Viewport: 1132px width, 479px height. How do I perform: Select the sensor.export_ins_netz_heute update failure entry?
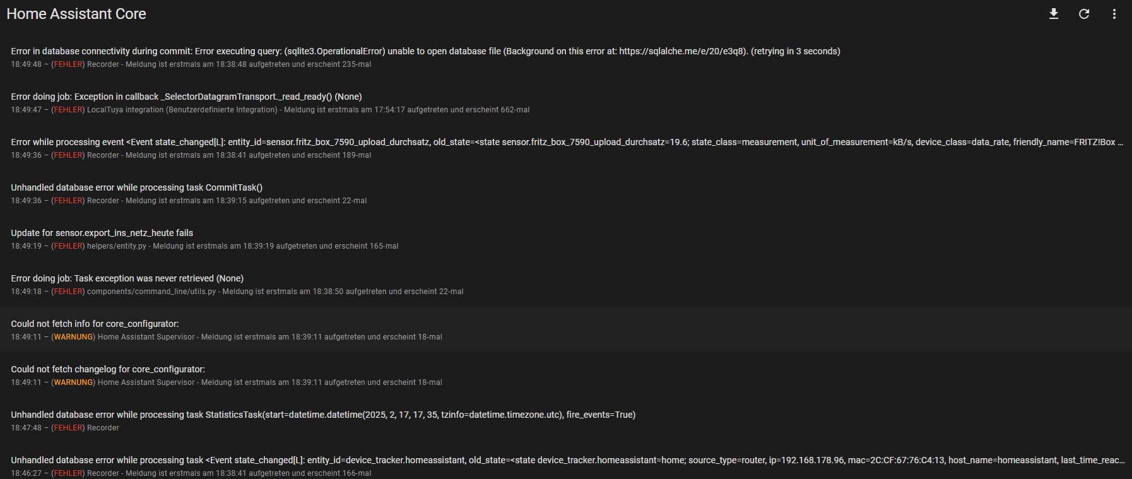pyautogui.click(x=102, y=233)
